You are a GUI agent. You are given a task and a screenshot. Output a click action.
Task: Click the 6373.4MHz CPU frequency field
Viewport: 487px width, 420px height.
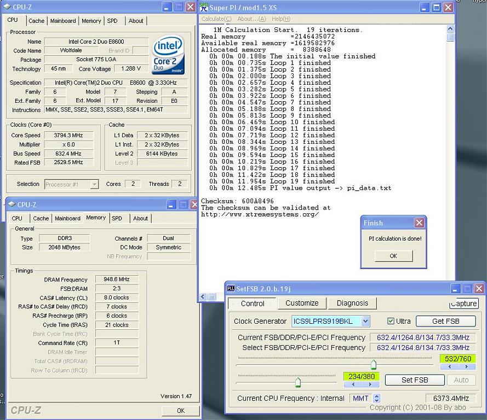pos(451,398)
